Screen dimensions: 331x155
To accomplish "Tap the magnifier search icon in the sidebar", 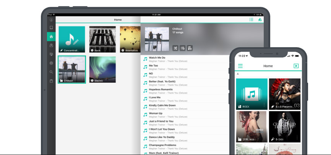I will [51, 72].
